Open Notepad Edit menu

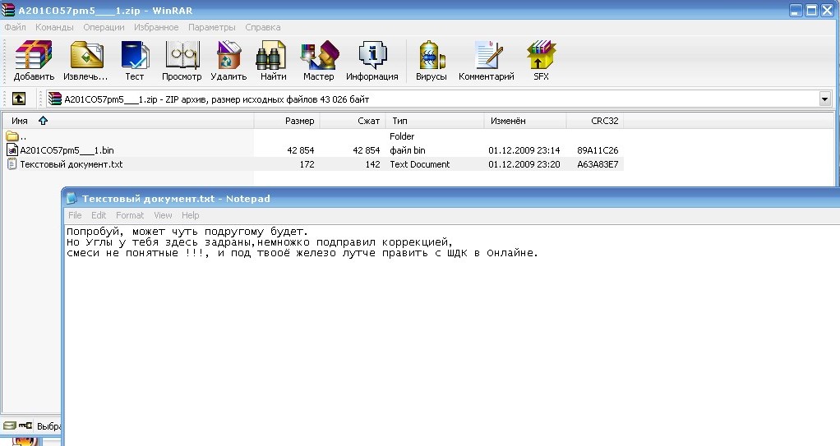[x=99, y=215]
